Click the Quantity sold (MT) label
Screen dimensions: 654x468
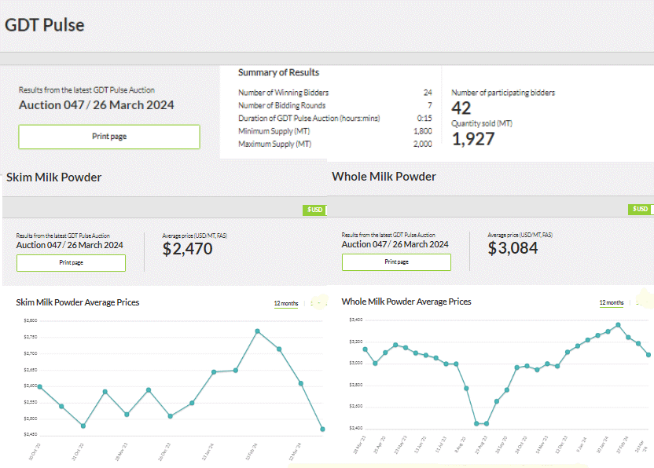click(x=482, y=124)
